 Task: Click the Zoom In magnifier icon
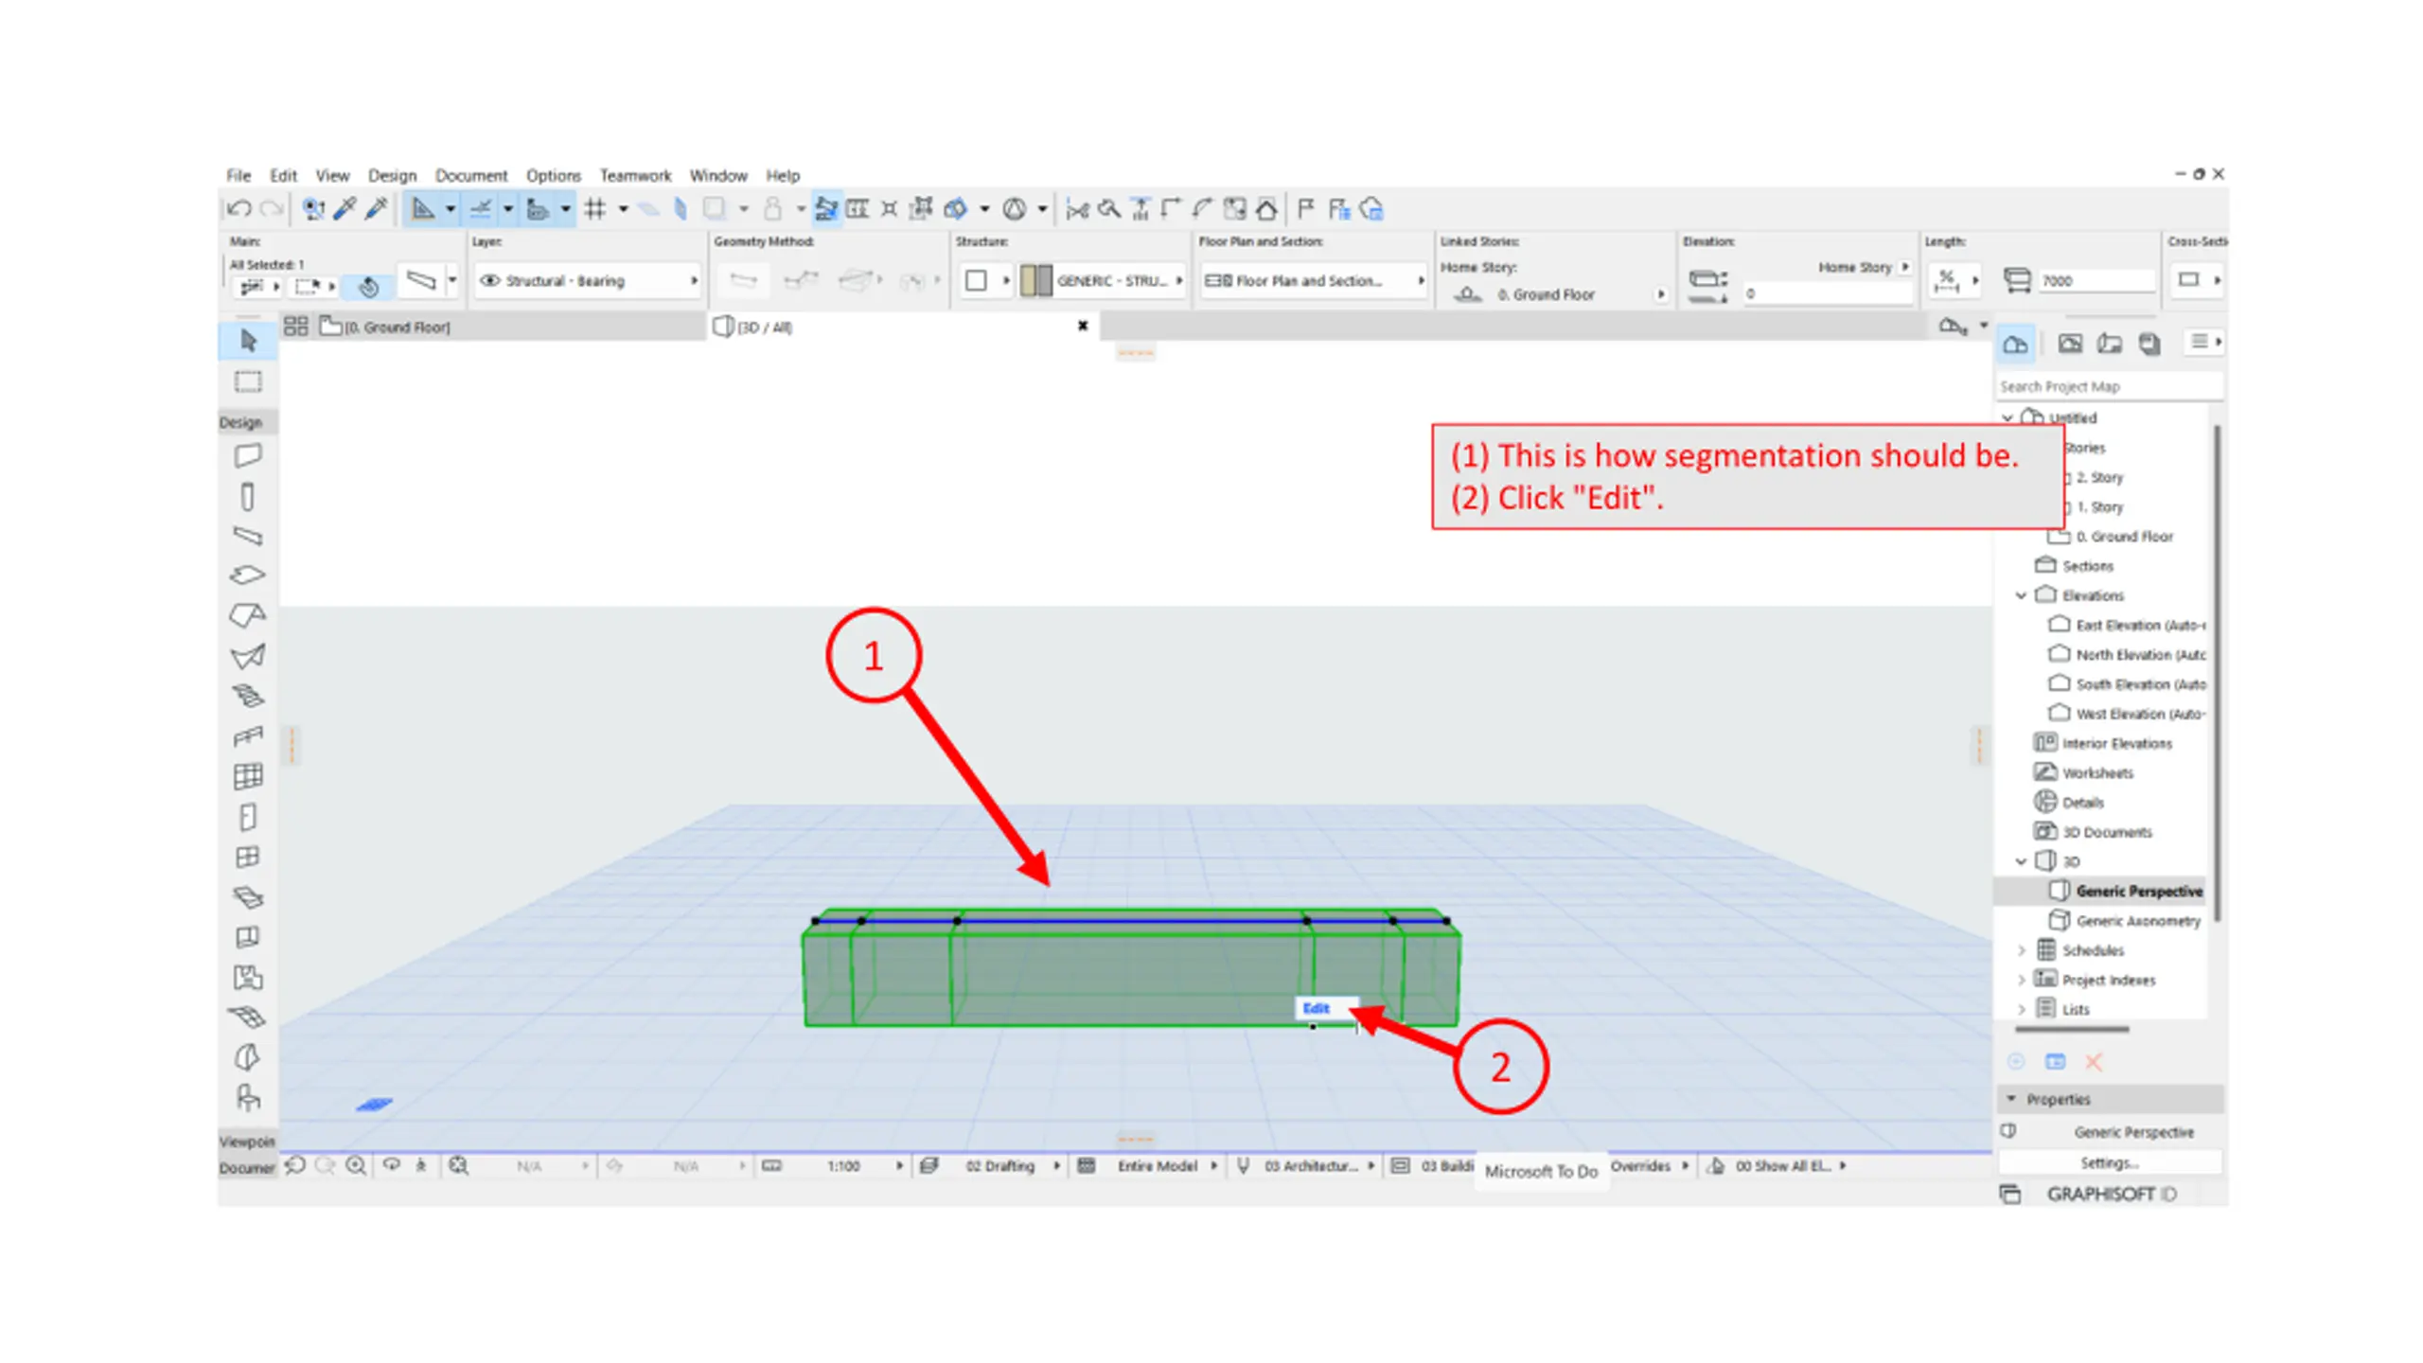356,1165
